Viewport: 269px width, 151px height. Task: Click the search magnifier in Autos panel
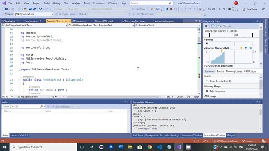coord(42,107)
